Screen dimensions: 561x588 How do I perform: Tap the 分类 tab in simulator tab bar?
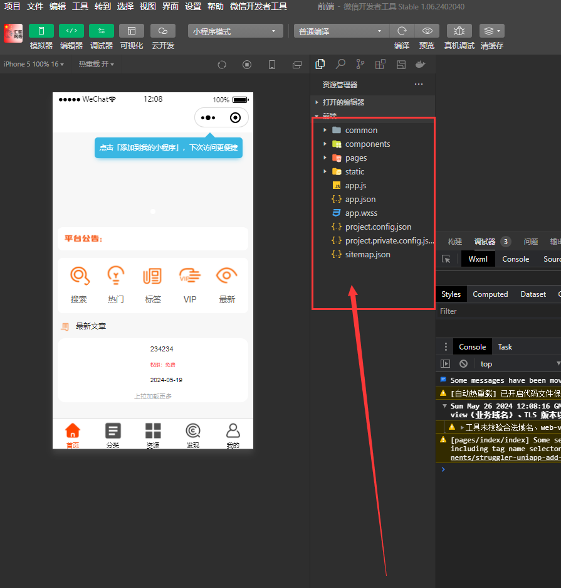point(113,435)
